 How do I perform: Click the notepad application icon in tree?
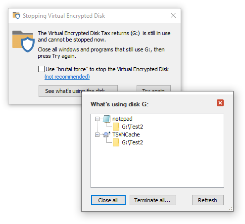tap(106, 119)
